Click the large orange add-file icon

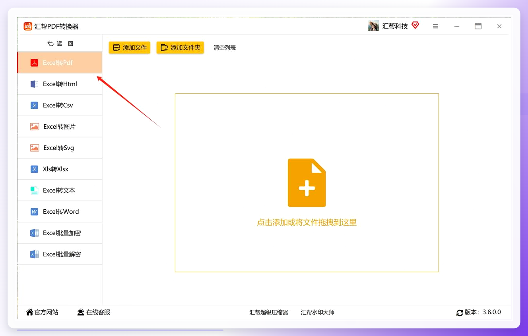pos(307,183)
